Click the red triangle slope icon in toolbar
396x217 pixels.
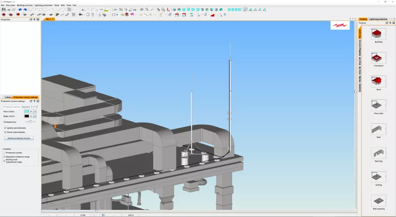[x=212, y=15]
